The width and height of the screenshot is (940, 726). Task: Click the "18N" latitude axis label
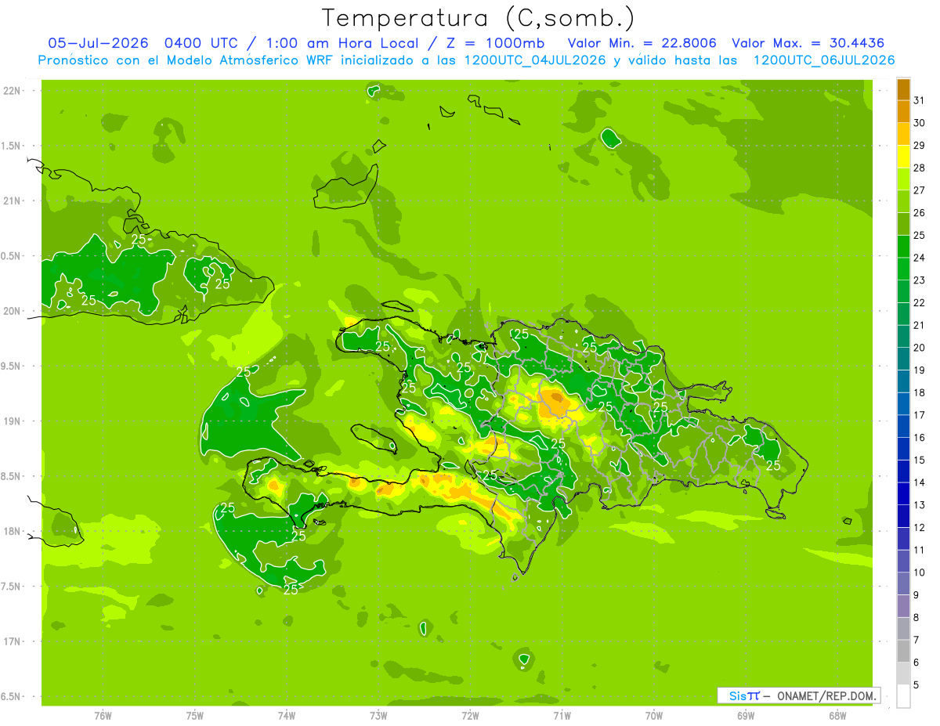pos(13,531)
